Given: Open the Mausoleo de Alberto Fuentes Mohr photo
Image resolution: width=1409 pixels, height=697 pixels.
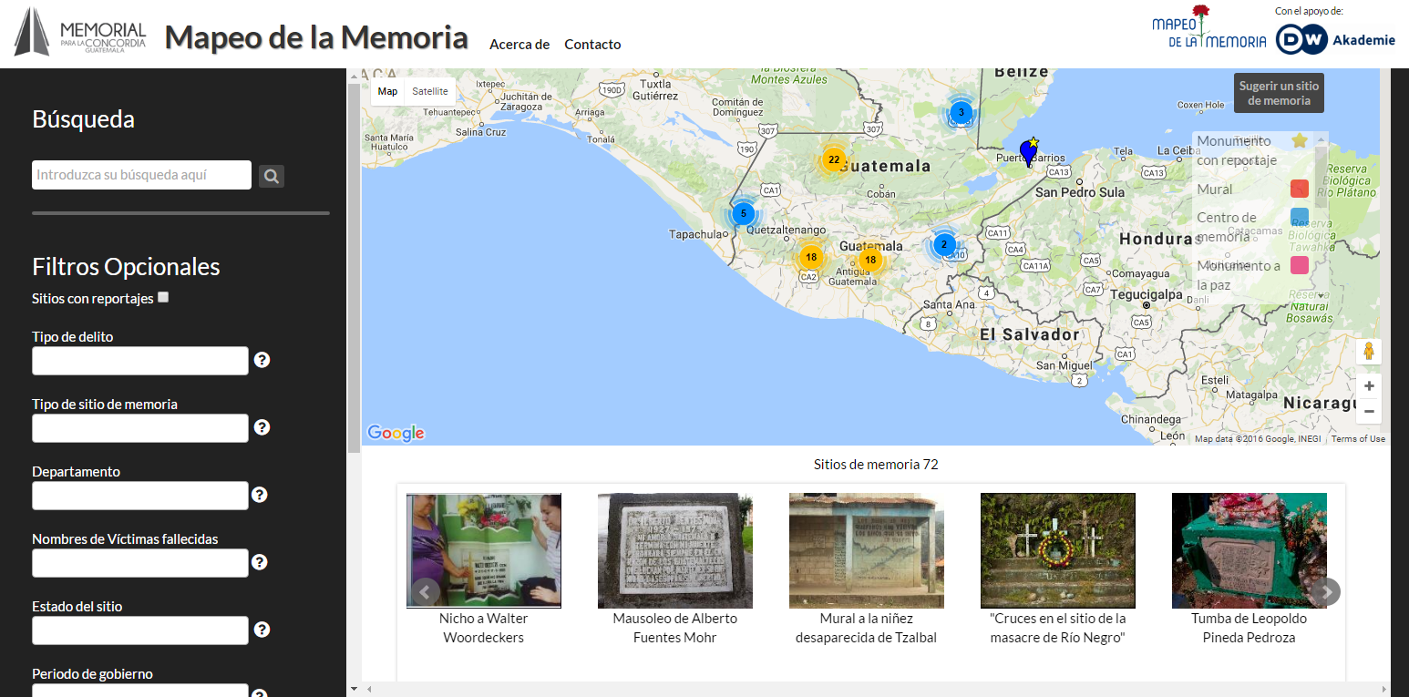Looking at the screenshot, I should (675, 551).
